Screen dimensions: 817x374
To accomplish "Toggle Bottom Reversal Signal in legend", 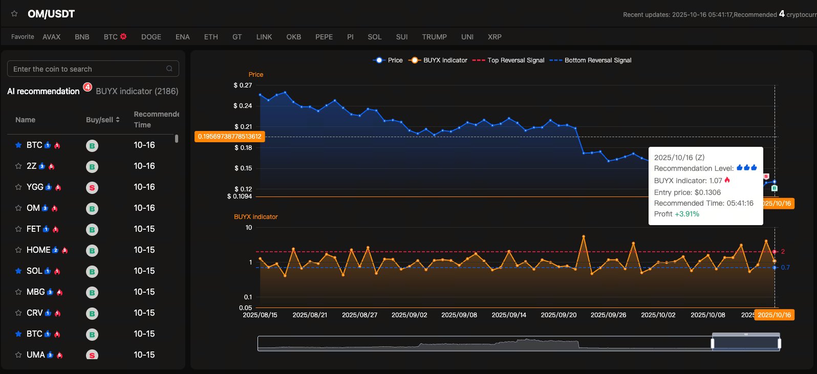I will [x=590, y=60].
